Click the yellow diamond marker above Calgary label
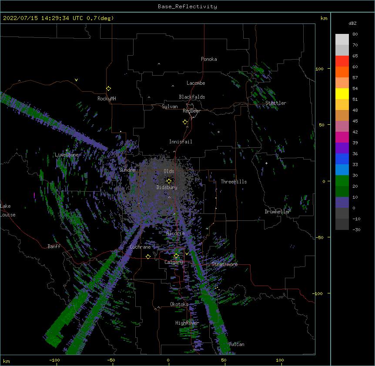Image resolution: width=375 pixels, height=366 pixels. (176, 256)
